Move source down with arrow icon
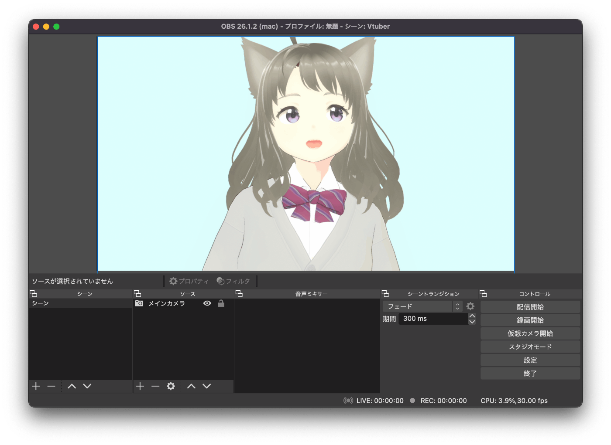Image resolution: width=611 pixels, height=445 pixels. click(x=207, y=386)
